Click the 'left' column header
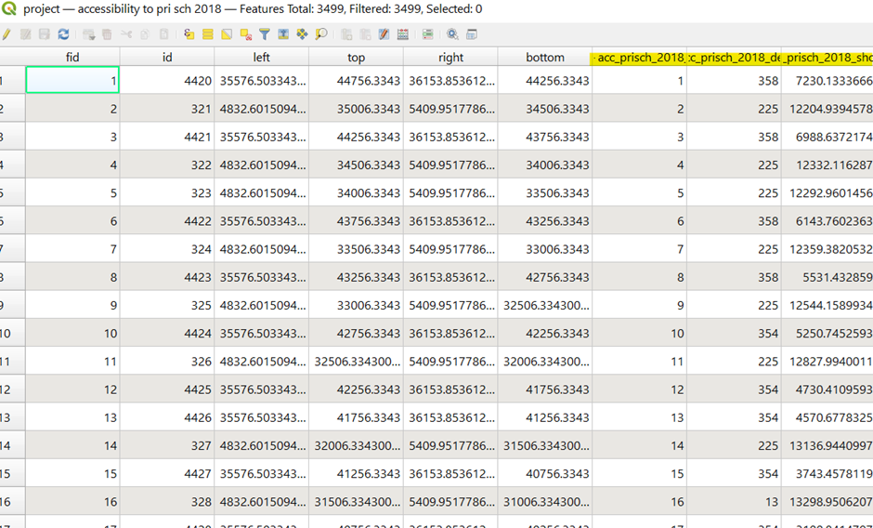This screenshot has height=528, width=873. point(261,57)
